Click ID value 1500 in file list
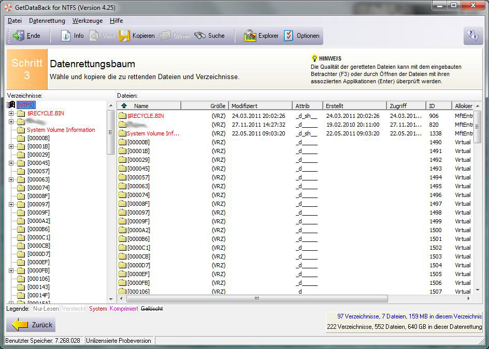The height and width of the screenshot is (349, 489). (435, 230)
